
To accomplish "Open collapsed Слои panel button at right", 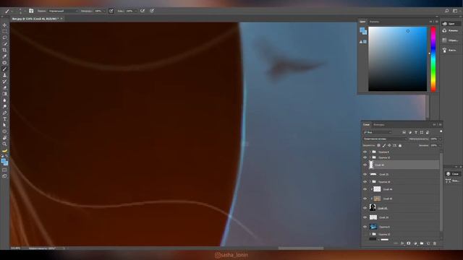I will pos(453,173).
